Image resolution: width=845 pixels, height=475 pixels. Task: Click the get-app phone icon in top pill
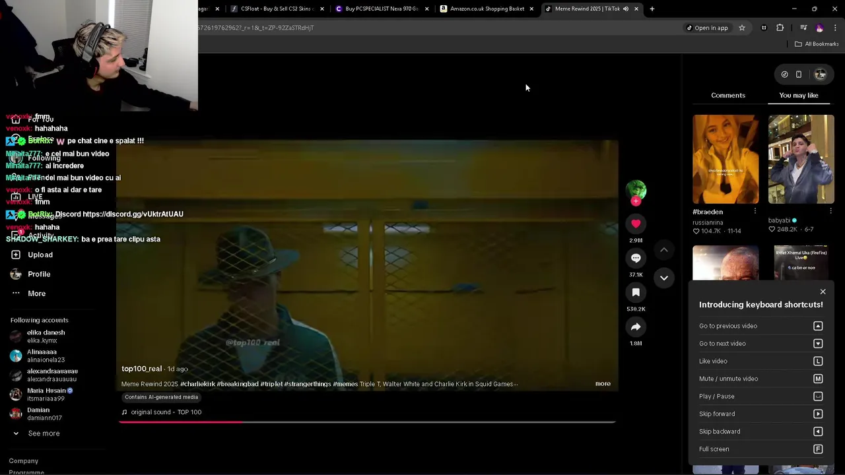pyautogui.click(x=799, y=75)
